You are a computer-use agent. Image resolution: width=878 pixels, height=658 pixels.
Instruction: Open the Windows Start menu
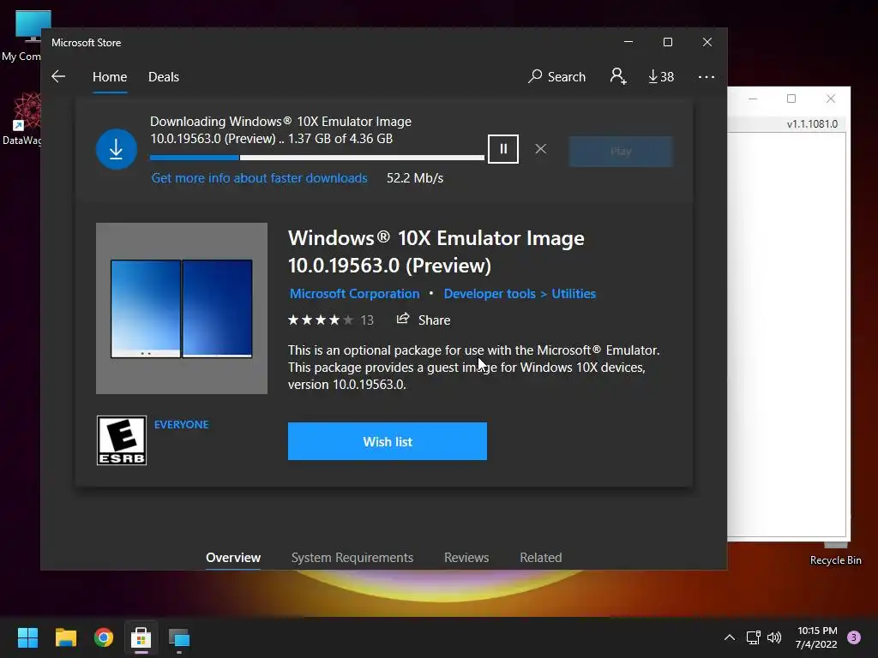tap(27, 637)
